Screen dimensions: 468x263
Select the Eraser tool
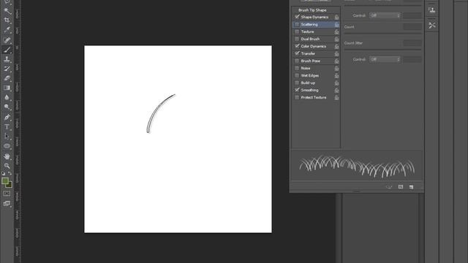coord(7,78)
